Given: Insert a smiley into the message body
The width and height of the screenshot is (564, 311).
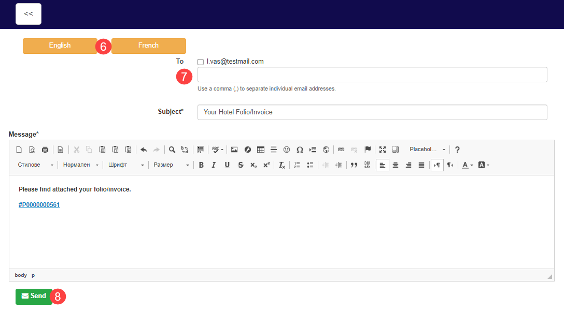Looking at the screenshot, I should tap(287, 150).
